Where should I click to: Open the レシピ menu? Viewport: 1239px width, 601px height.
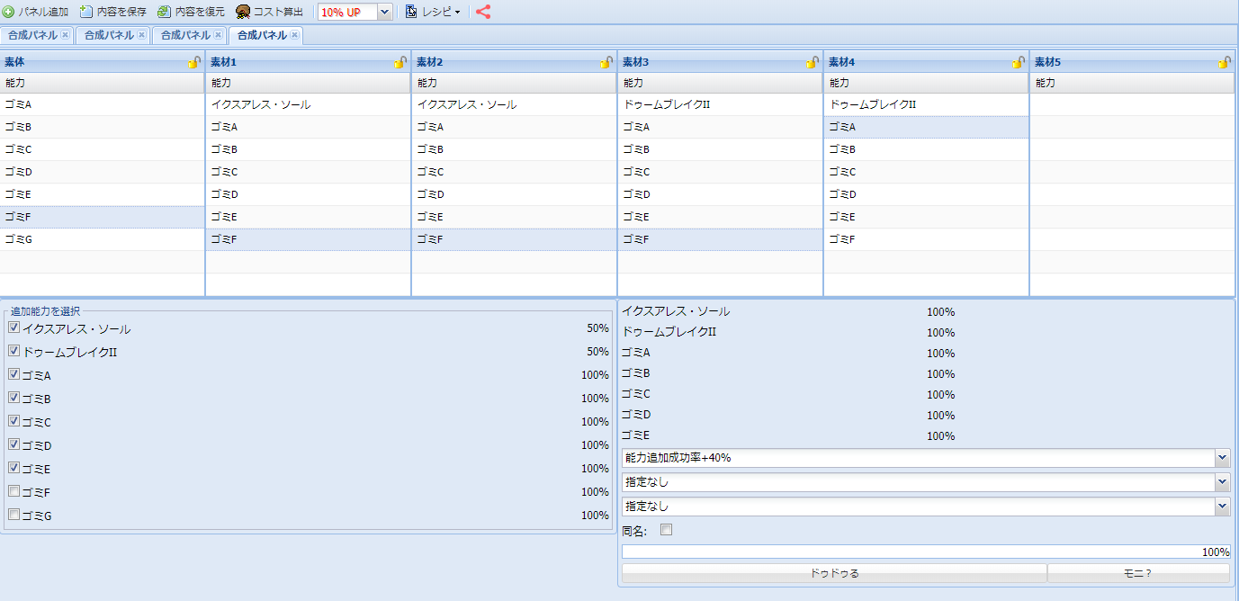pyautogui.click(x=433, y=12)
